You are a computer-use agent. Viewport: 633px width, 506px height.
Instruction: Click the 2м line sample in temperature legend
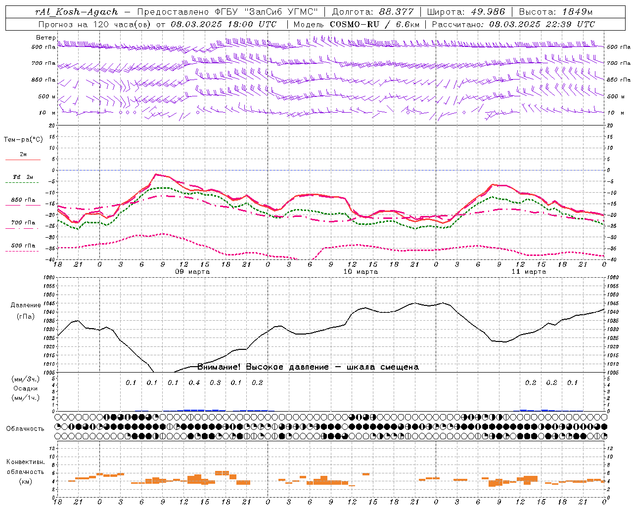[x=23, y=160]
